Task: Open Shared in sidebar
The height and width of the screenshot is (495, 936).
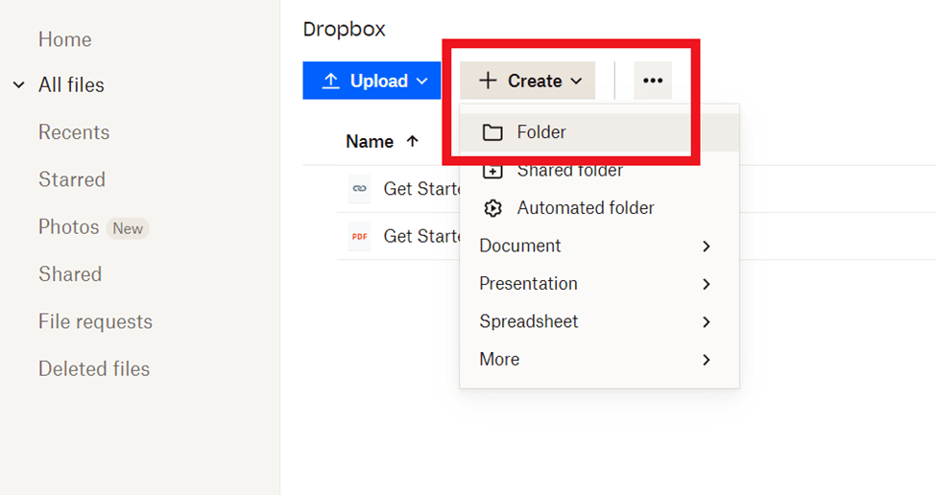Action: (x=70, y=273)
